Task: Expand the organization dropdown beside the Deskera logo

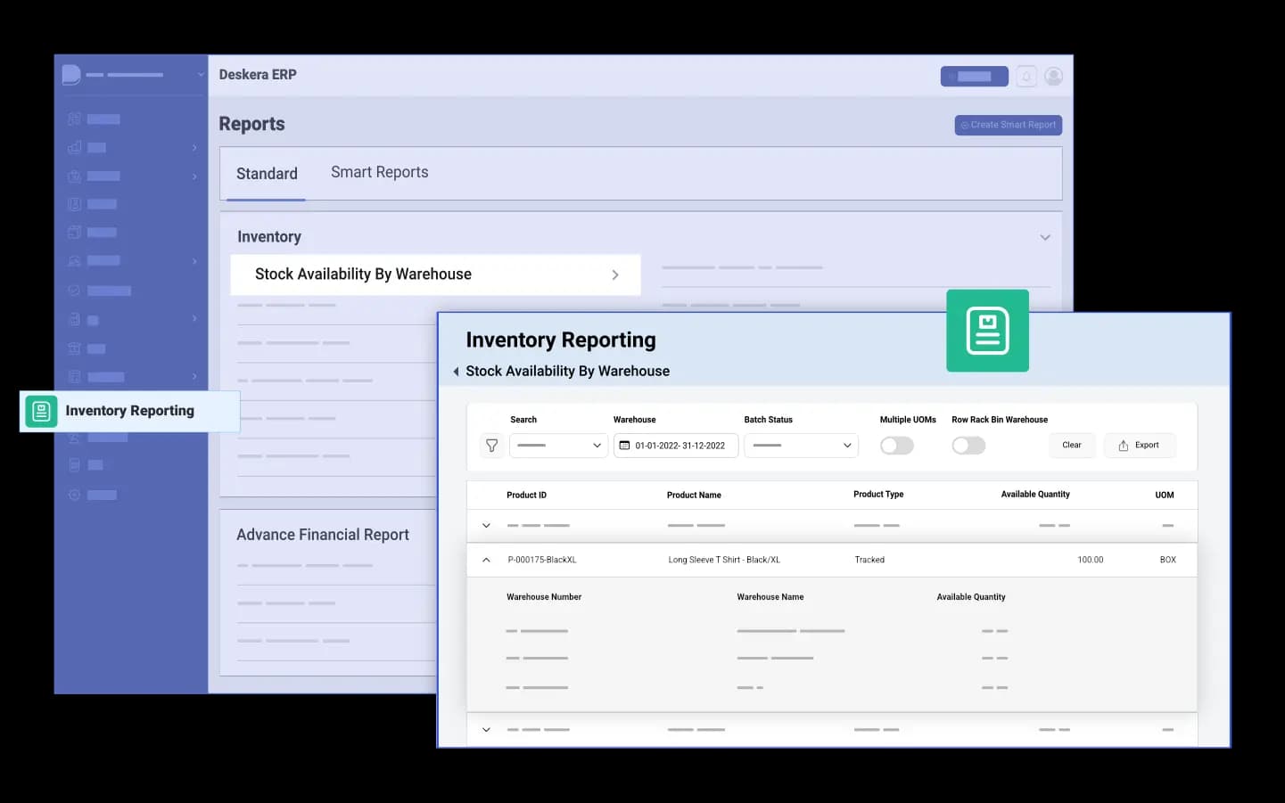Action: pos(201,75)
